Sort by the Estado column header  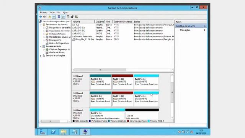(153, 21)
